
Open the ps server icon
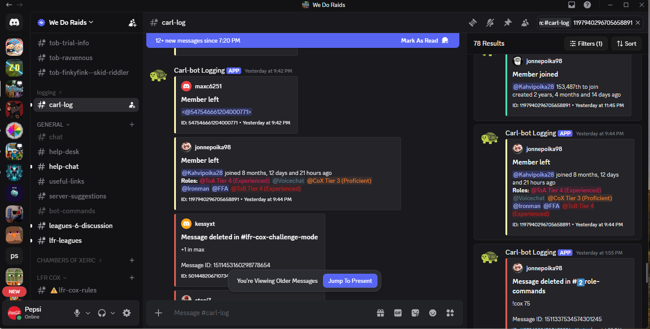click(x=14, y=256)
